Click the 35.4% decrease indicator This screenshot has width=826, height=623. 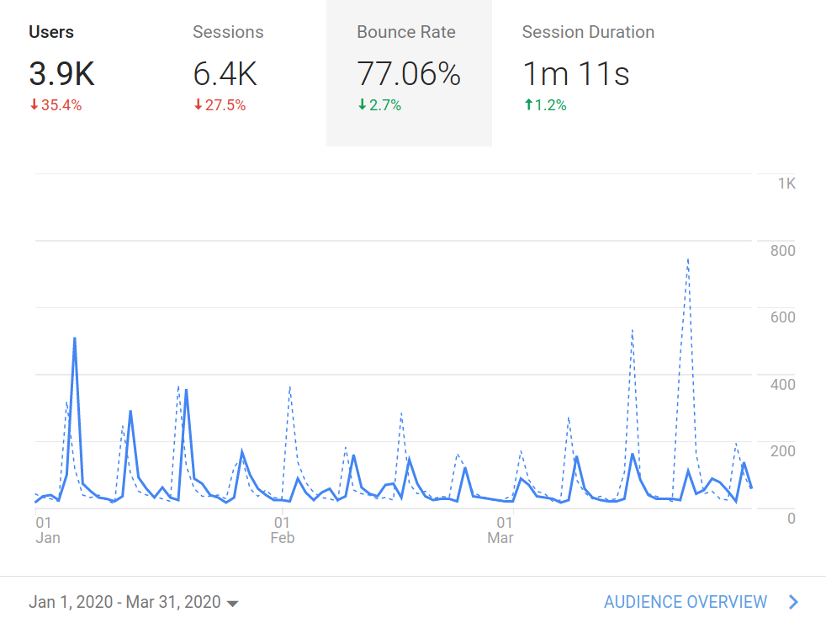(x=56, y=105)
